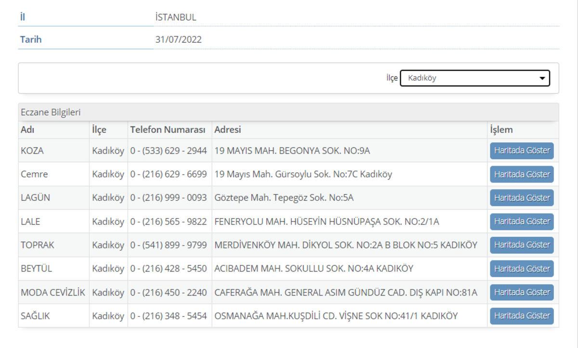Click Haritada Göster for KOZA pharmacy
The height and width of the screenshot is (348, 578).
(x=522, y=150)
